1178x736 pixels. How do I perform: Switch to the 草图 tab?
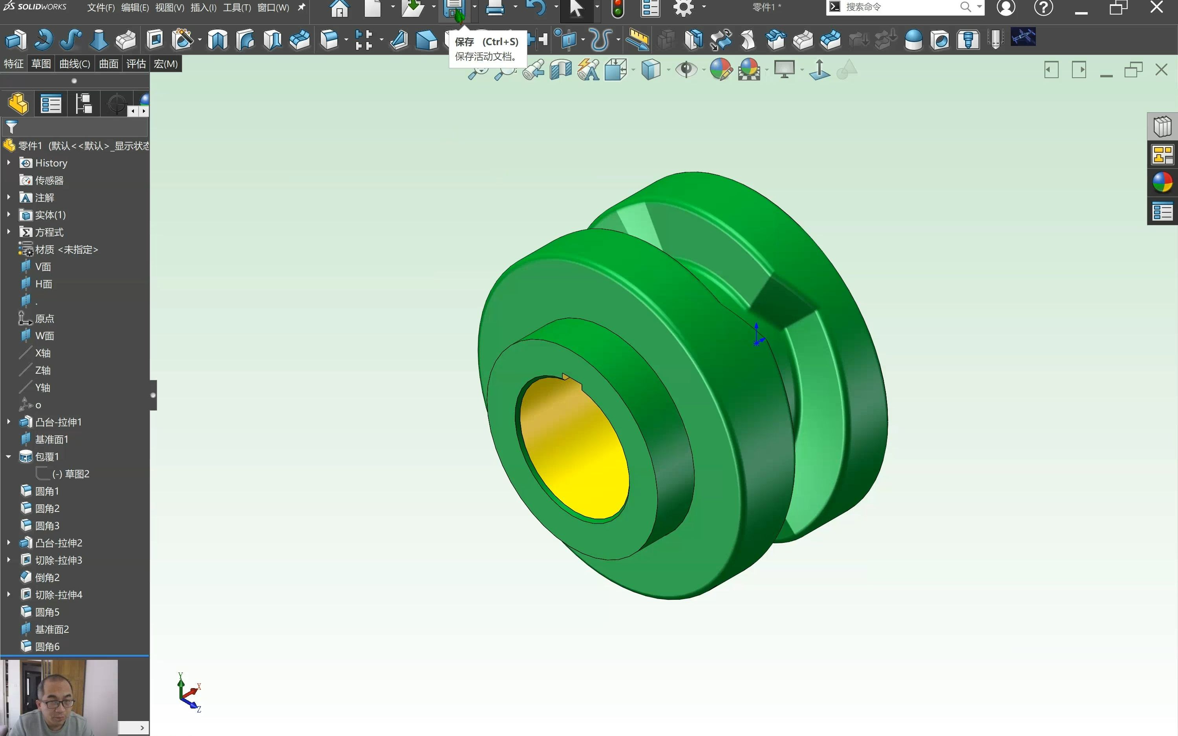click(x=41, y=64)
